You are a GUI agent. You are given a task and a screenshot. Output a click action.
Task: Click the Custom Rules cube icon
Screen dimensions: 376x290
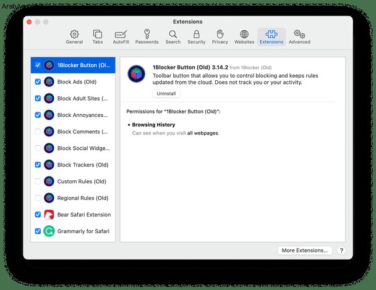pos(49,181)
